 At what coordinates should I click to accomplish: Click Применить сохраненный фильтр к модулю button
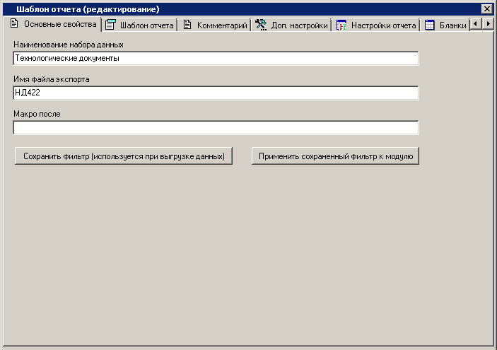pyautogui.click(x=335, y=156)
